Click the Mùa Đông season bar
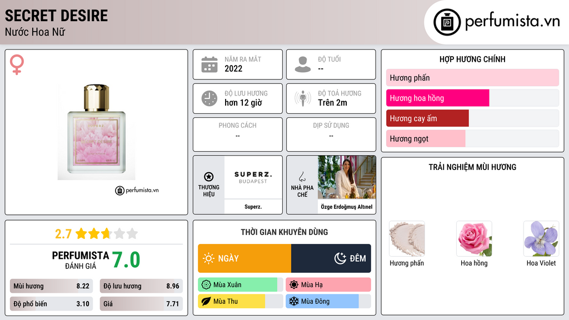This screenshot has height=320, width=569. 328,301
